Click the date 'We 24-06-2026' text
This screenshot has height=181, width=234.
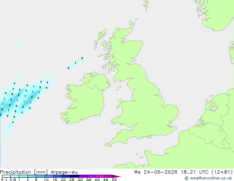pos(156,172)
